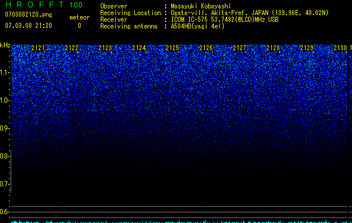
Task: Click the Receiving antenna label
Action: click(129, 26)
